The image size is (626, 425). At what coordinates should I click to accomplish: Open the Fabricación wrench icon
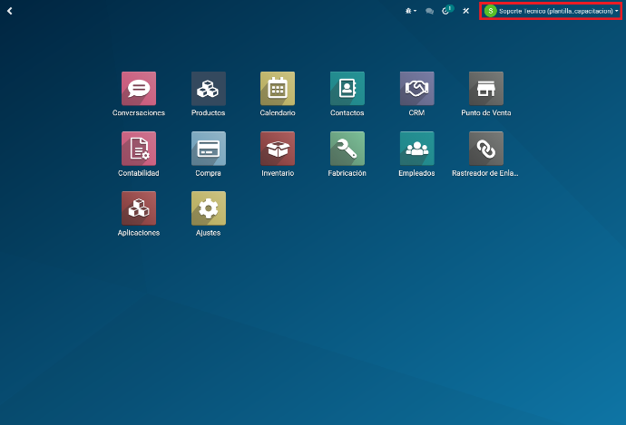click(x=347, y=149)
